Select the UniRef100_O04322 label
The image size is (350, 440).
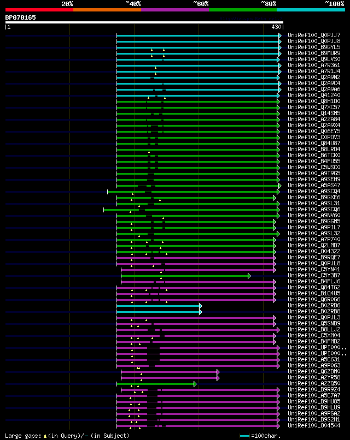[x=314, y=252]
